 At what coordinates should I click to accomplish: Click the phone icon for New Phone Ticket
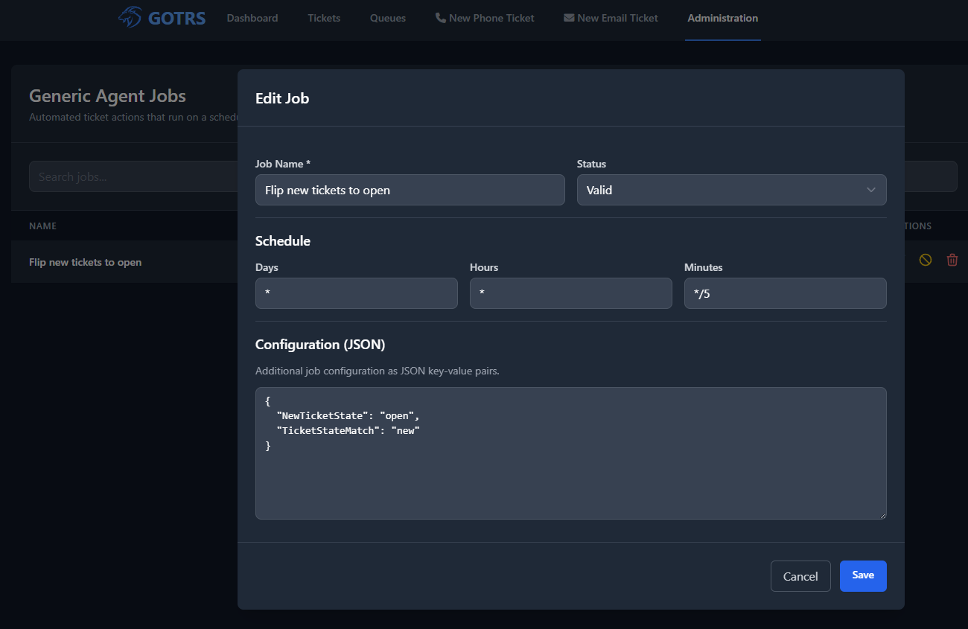coord(441,18)
